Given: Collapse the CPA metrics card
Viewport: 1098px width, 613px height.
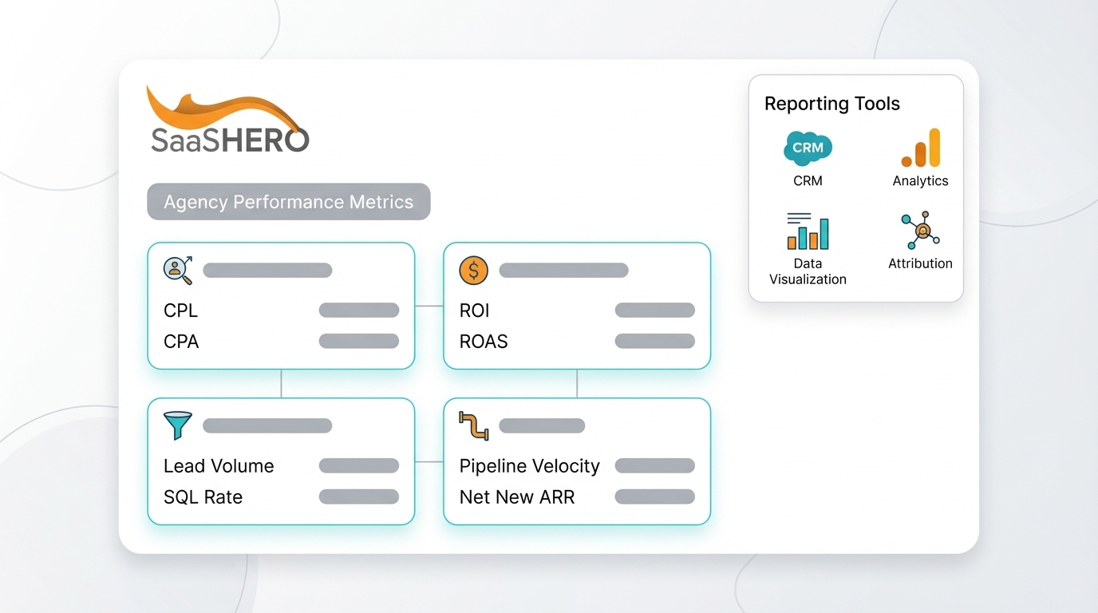Looking at the screenshot, I should (281, 306).
